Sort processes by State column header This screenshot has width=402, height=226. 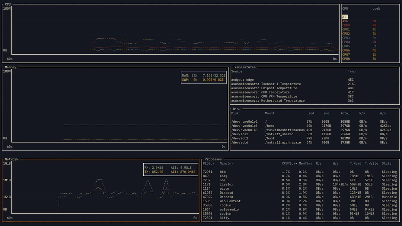[x=386, y=164]
